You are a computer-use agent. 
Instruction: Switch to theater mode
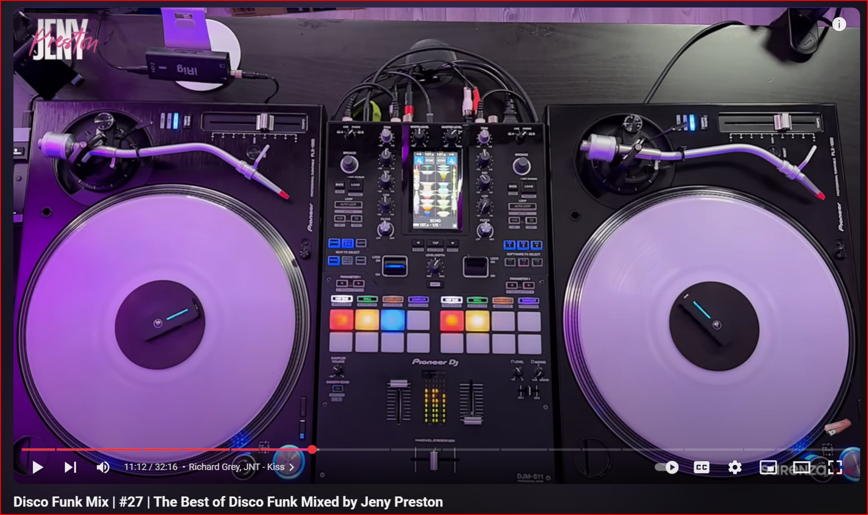click(x=802, y=467)
